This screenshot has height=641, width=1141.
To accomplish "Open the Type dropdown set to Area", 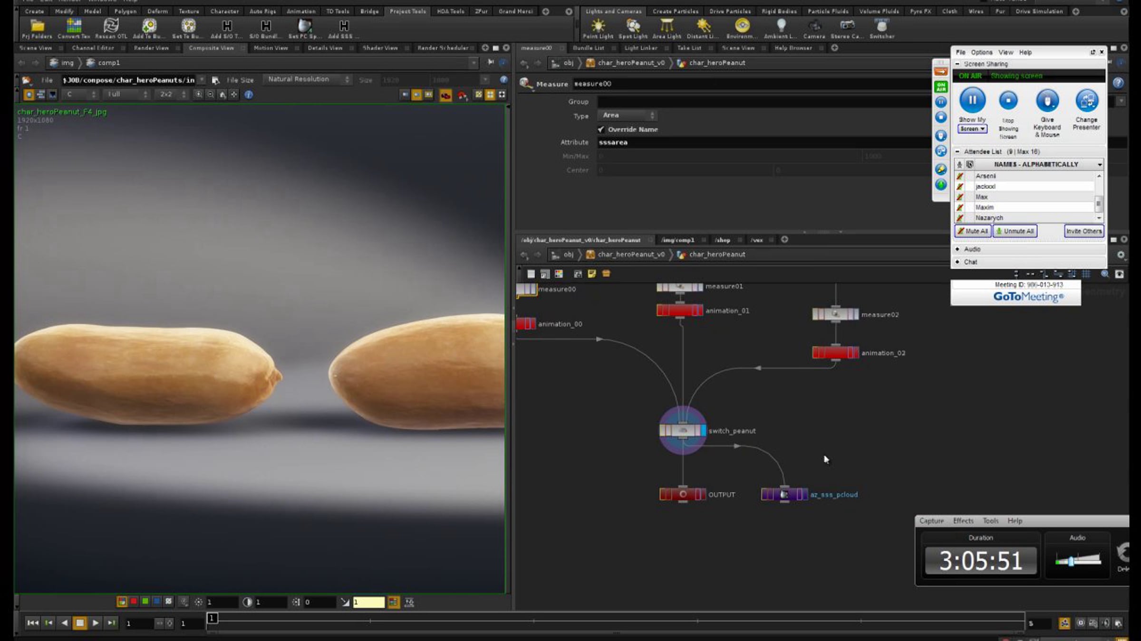I will [x=627, y=115].
